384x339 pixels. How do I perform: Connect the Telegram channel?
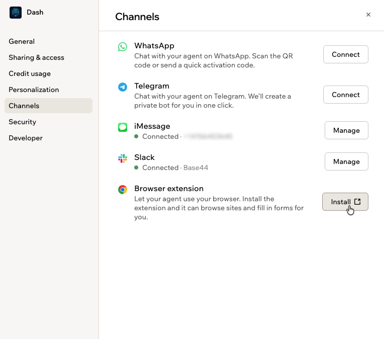tap(346, 95)
